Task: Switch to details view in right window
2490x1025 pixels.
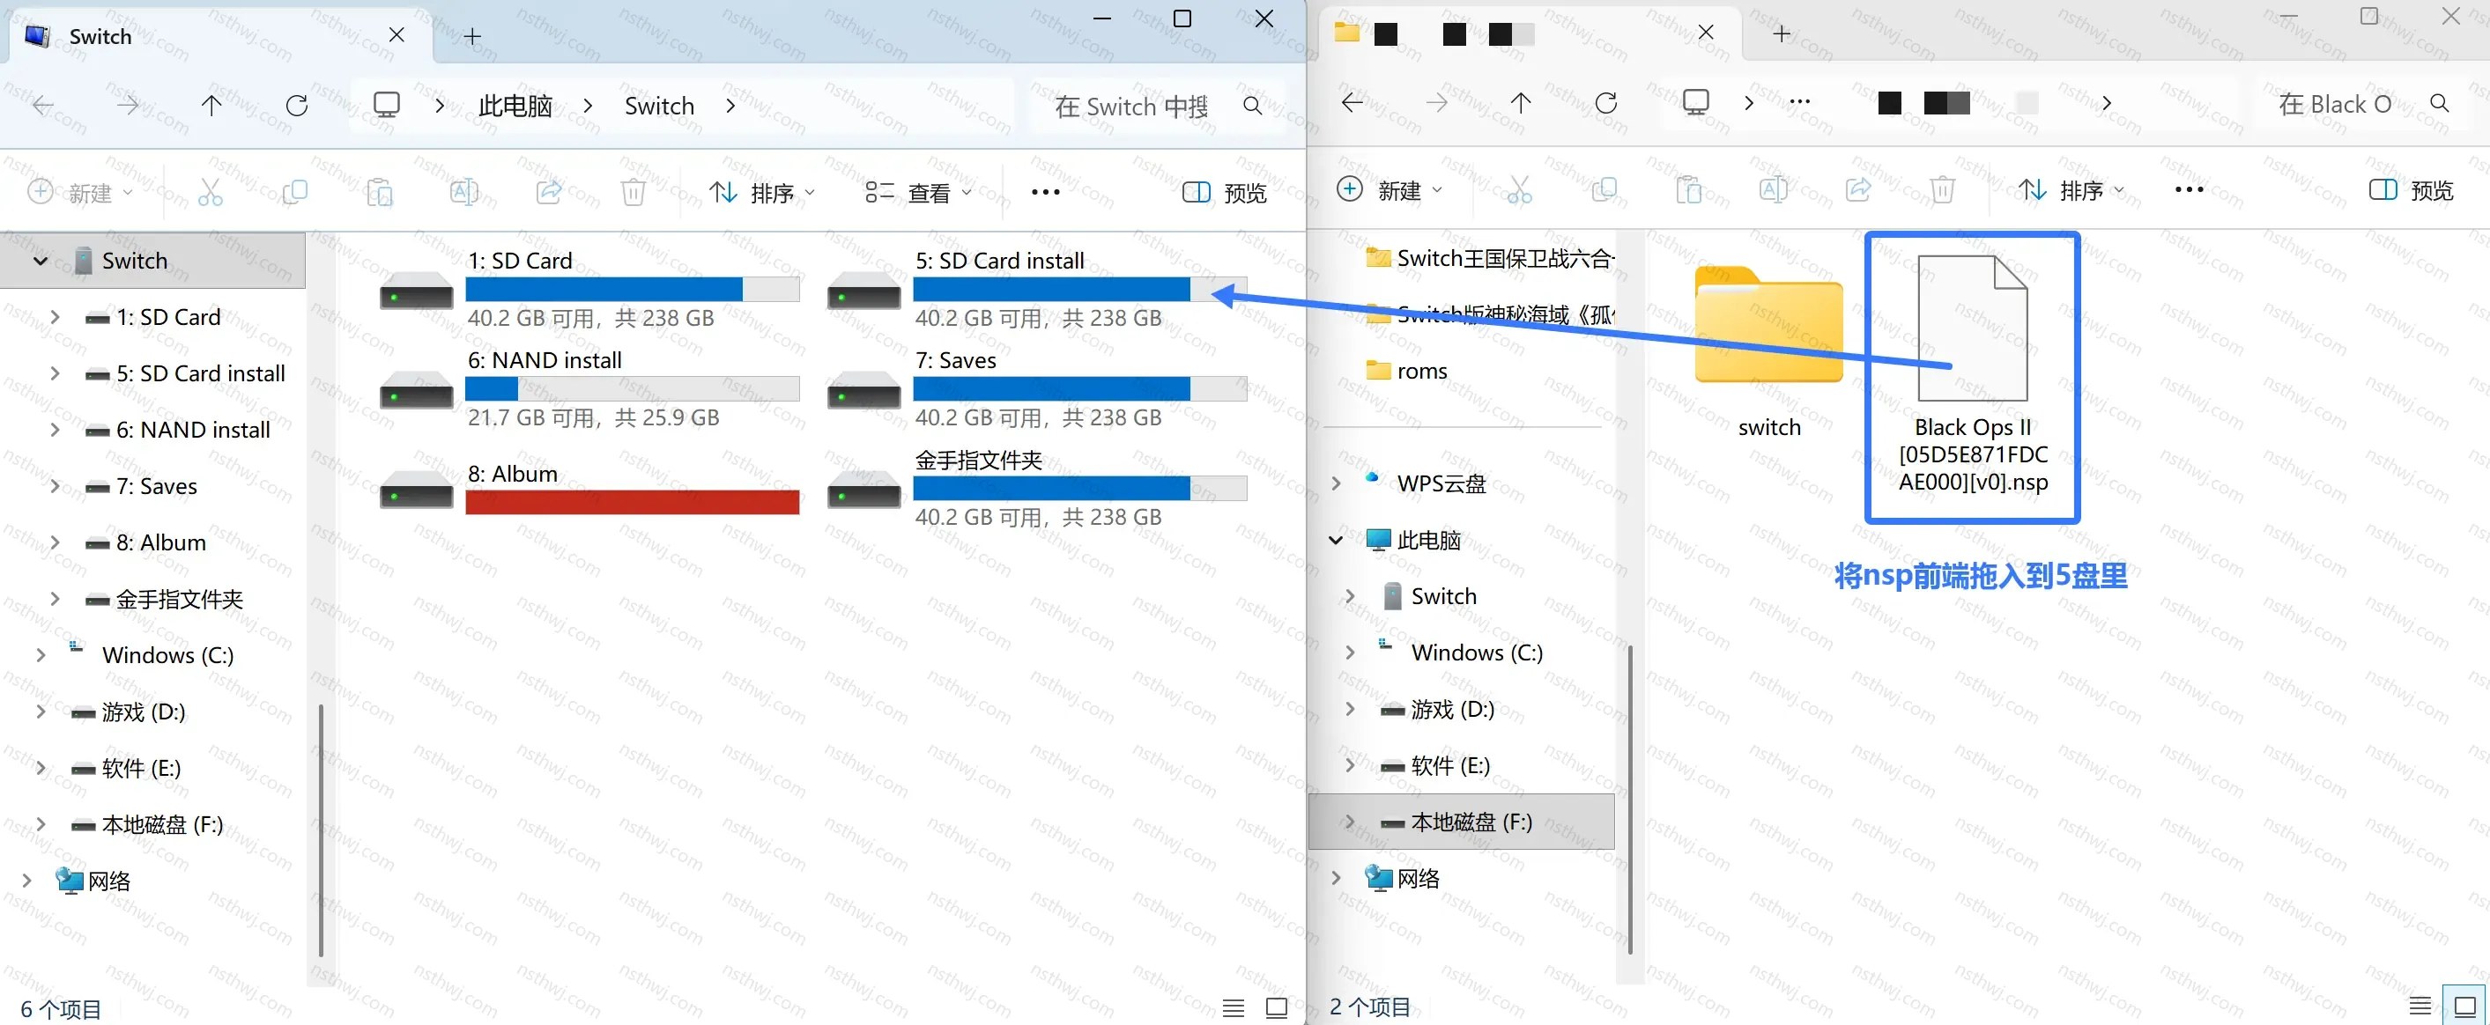Action: [x=2420, y=1006]
